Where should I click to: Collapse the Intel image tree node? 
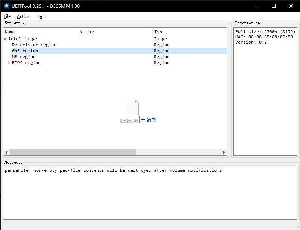[x=5, y=39]
